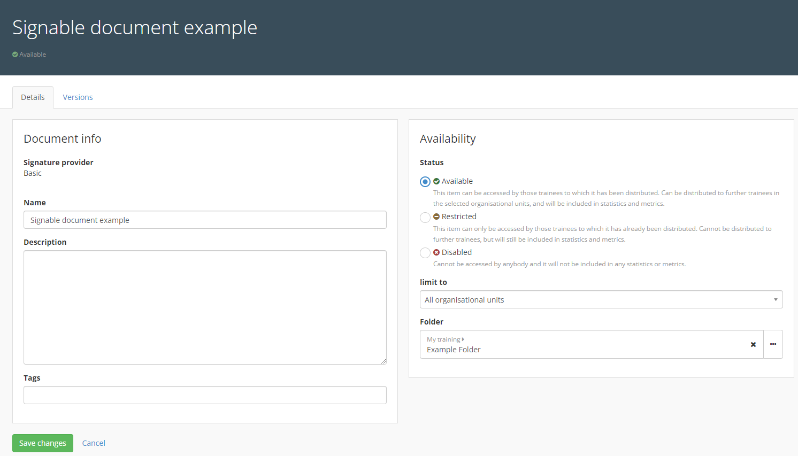798x456 pixels.
Task: Click the Tags input field
Action: (x=205, y=396)
